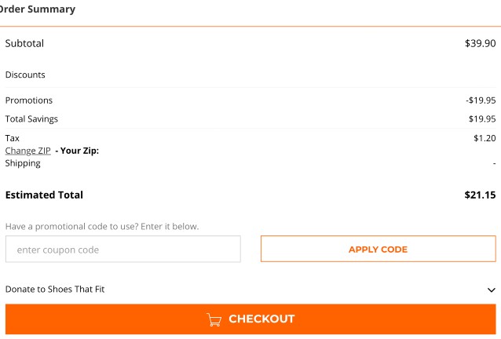Click the shopping cart icon on Checkout
The image size is (501, 339).
tap(214, 319)
